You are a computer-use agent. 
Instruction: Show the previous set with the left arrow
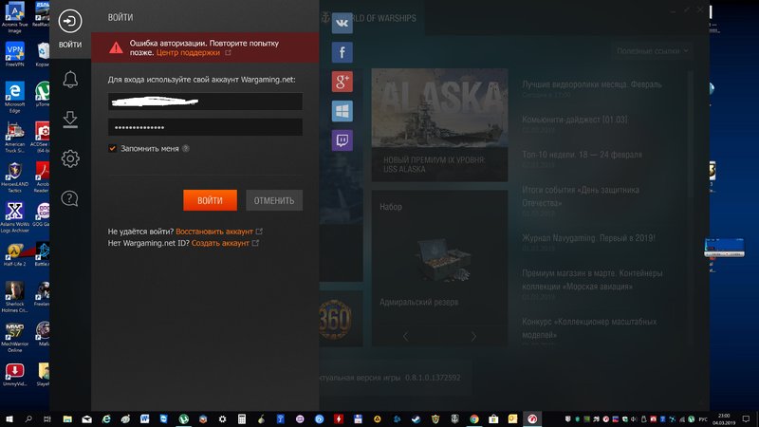(406, 336)
